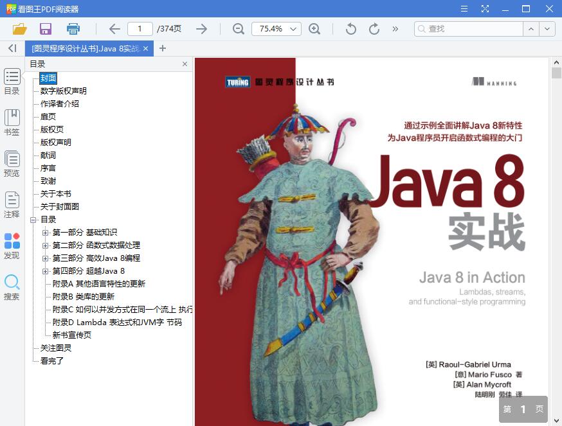
Task: Go to 扉页 outline entry
Action: [48, 117]
